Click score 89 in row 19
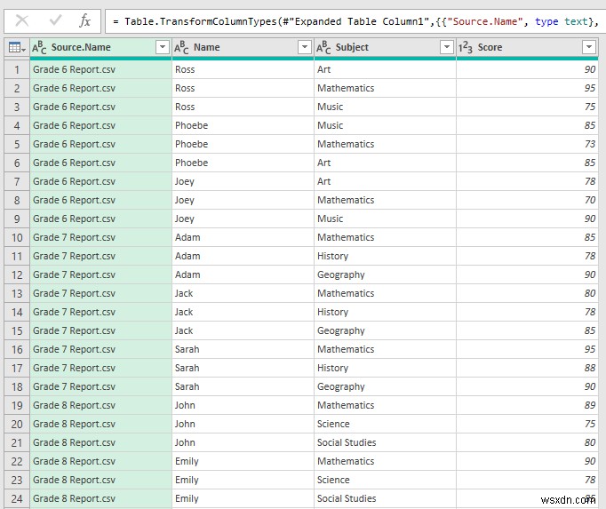Viewport: 606px width, 509px height. pos(527,405)
